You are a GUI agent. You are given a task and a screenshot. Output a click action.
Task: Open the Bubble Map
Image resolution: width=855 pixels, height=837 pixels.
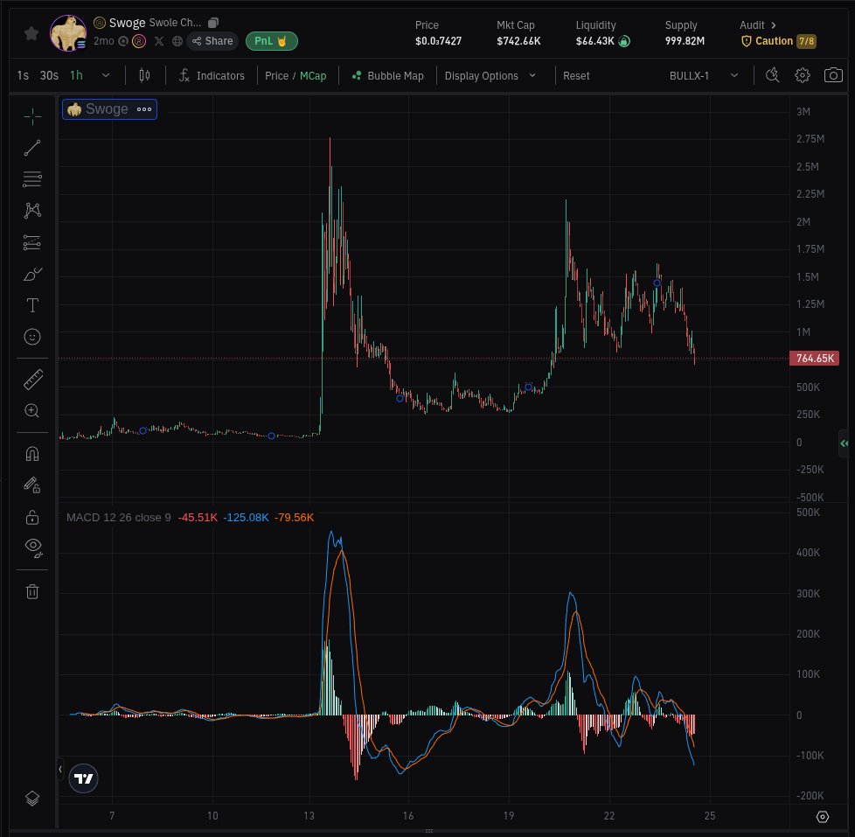coord(387,76)
